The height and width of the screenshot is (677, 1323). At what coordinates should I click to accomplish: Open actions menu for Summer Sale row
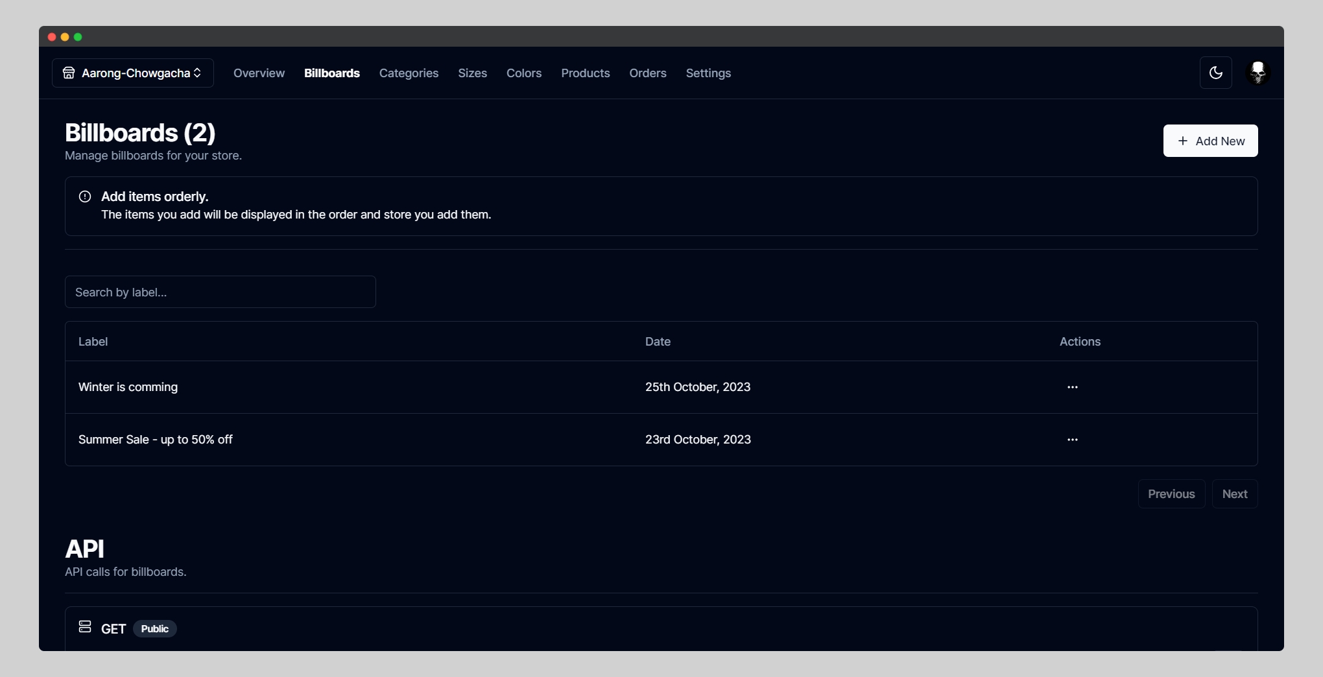coord(1073,440)
